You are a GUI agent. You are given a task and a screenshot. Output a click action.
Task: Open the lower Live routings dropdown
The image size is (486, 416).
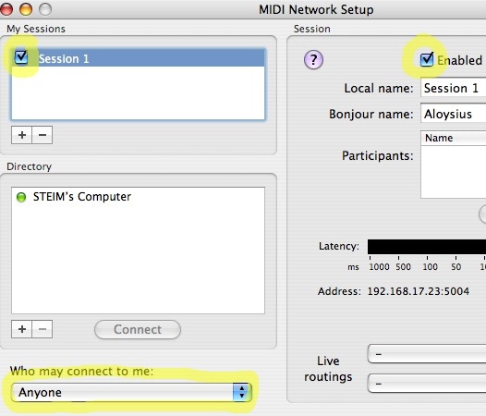coord(427,384)
